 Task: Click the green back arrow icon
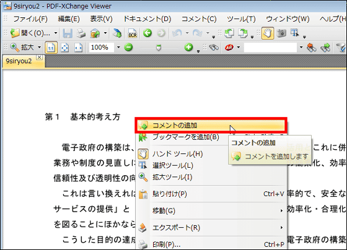coord(147,33)
